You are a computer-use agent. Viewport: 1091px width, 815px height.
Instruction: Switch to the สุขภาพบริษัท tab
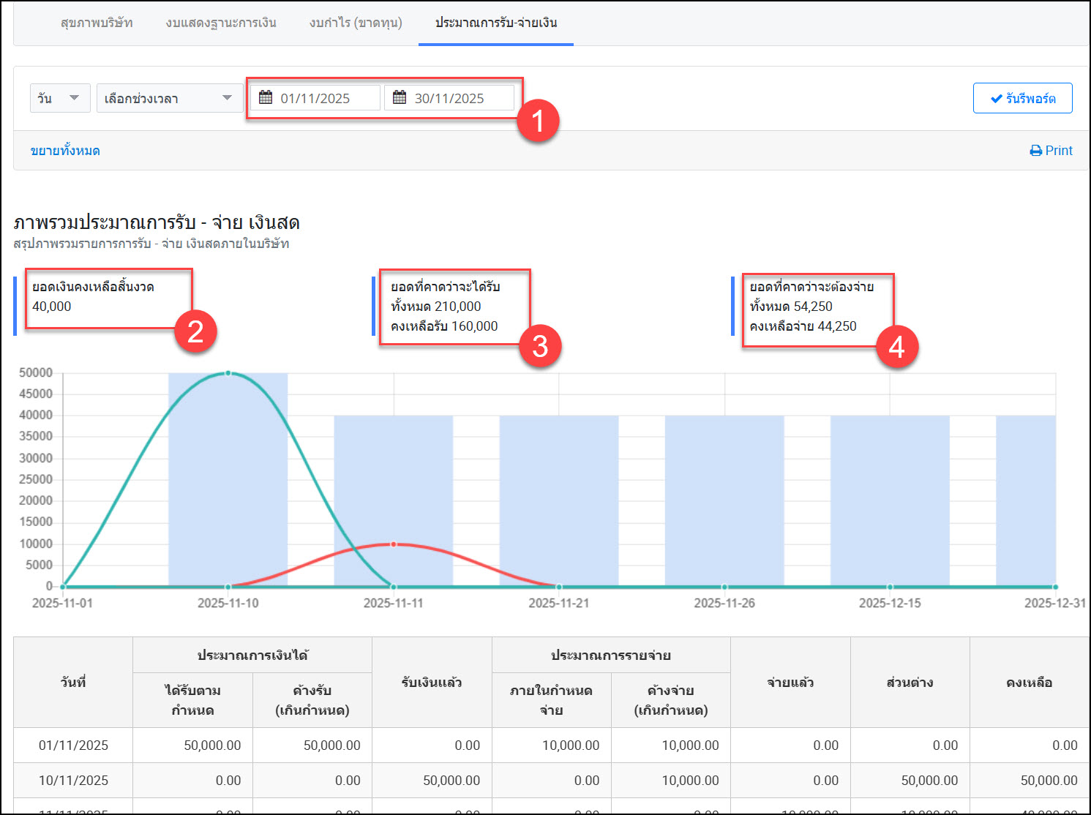[x=97, y=23]
